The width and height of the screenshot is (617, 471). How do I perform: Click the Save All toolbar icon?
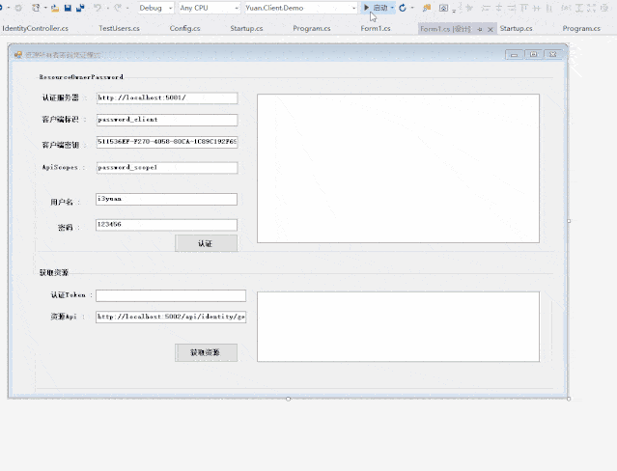(x=78, y=8)
